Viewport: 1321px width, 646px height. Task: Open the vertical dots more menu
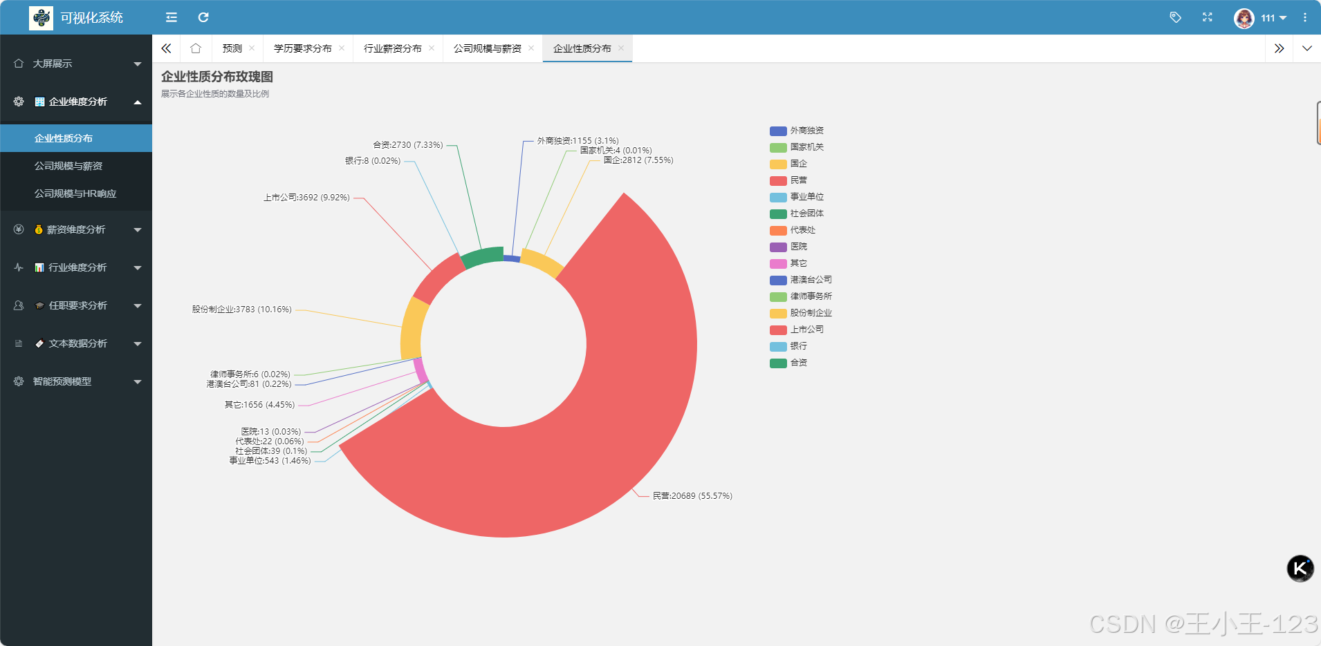click(x=1305, y=17)
